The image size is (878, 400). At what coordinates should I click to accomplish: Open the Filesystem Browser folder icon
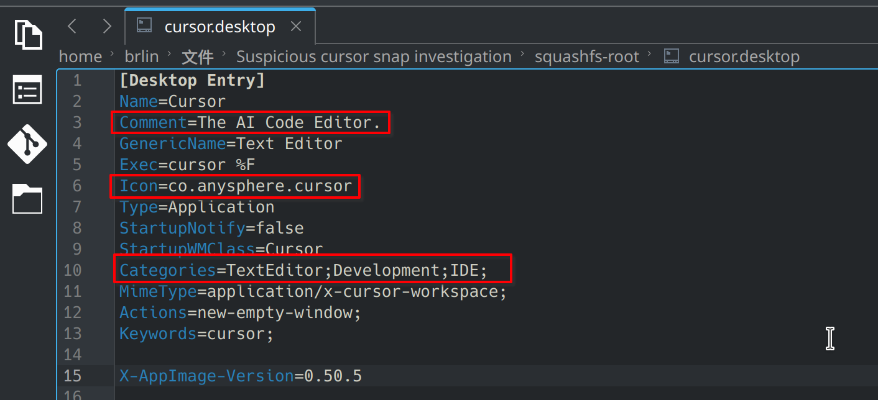point(28,199)
